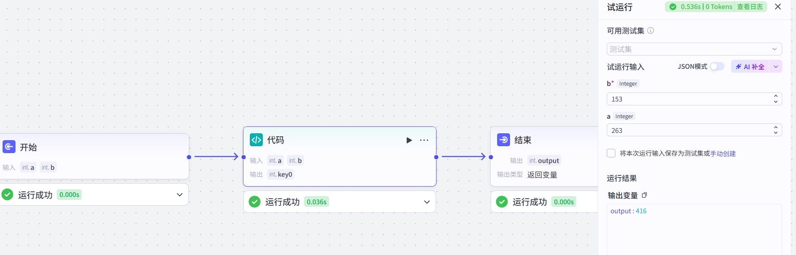Expand the Start node 运行成功 result
This screenshot has width=796, height=255.
(x=179, y=195)
